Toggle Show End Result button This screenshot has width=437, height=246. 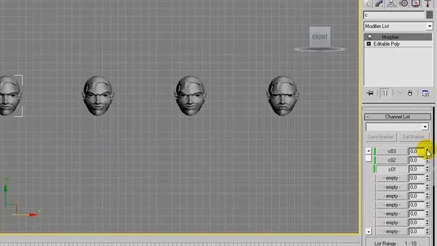click(x=385, y=93)
